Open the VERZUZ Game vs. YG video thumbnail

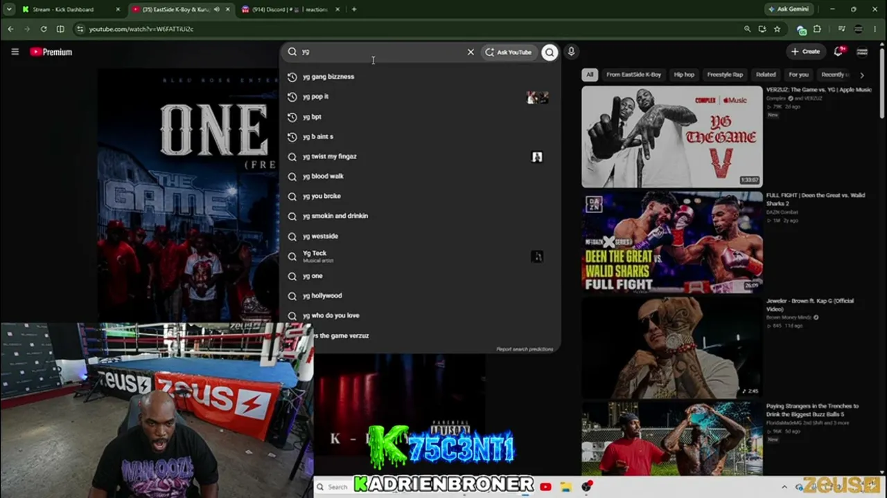[x=671, y=136]
